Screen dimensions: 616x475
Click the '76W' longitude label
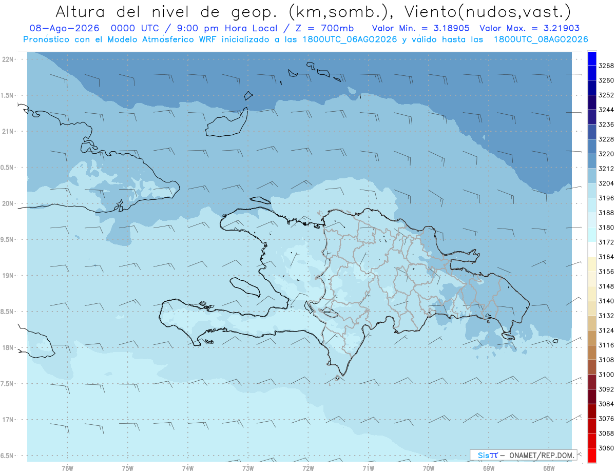[x=67, y=468]
